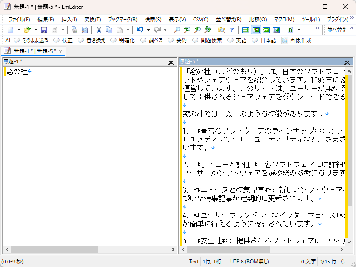Image resolution: width=356 pixels, height=267 pixels.
Task: Toggle the highlighted wrap-by-characters icon
Action: pyautogui.click(x=256, y=30)
